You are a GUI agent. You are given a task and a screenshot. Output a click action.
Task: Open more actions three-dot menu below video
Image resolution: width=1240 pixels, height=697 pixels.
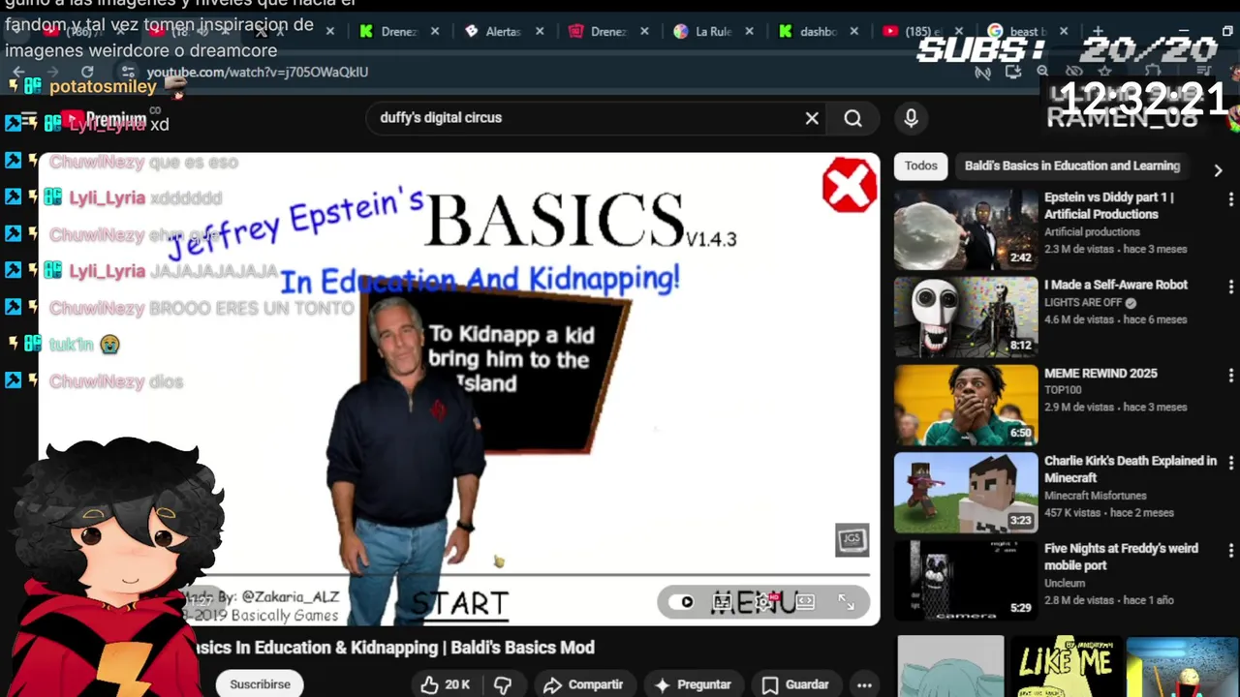pos(864,684)
